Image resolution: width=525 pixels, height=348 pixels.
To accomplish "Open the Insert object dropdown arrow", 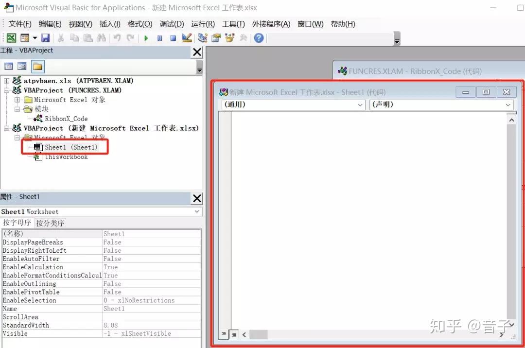I will (35, 38).
